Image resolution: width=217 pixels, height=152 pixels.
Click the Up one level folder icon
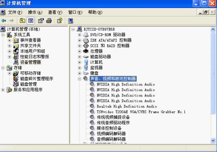point(22,21)
